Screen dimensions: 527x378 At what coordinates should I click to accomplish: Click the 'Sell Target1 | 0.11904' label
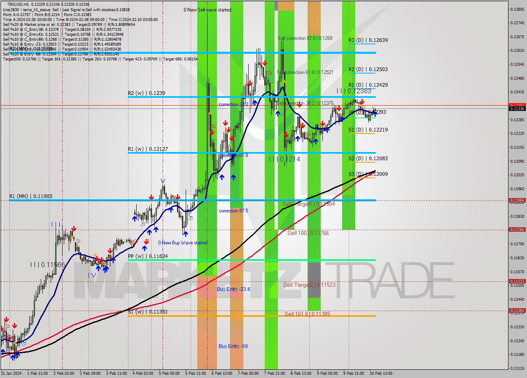pos(309,204)
